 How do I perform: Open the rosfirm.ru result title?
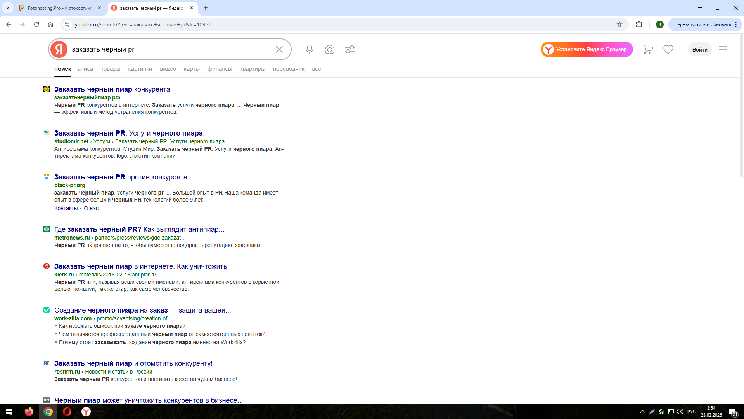coord(133,363)
